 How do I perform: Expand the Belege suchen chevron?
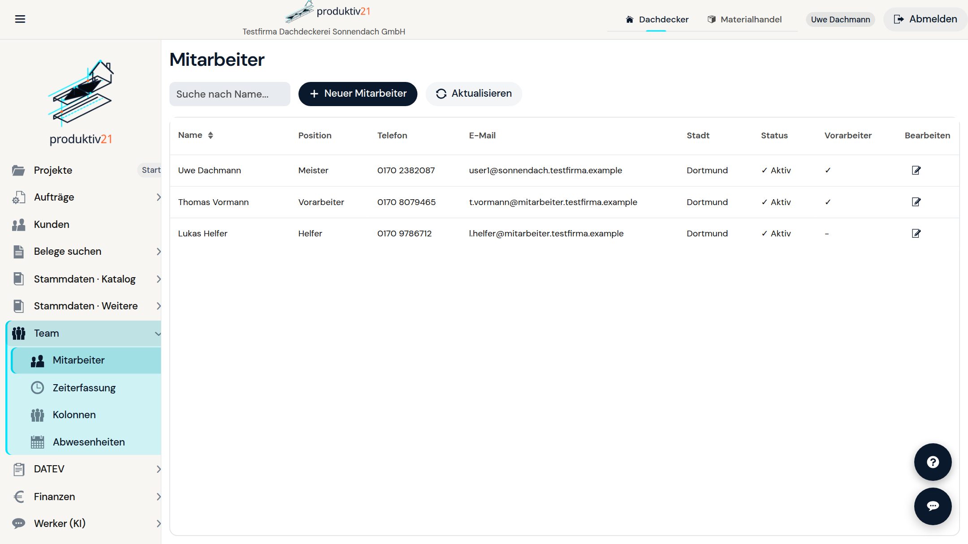pos(158,252)
